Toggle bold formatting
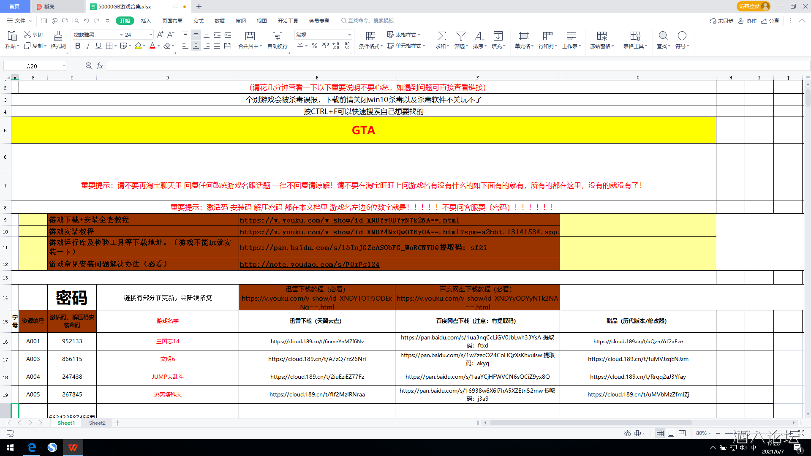 tap(78, 46)
